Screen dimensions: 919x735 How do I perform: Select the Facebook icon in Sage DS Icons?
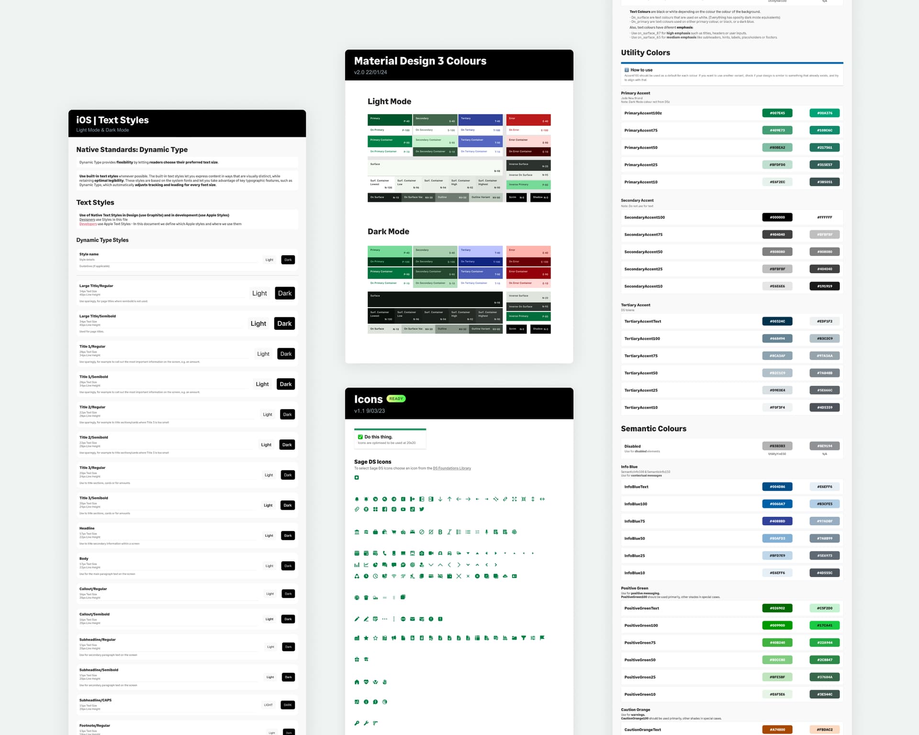385,509
